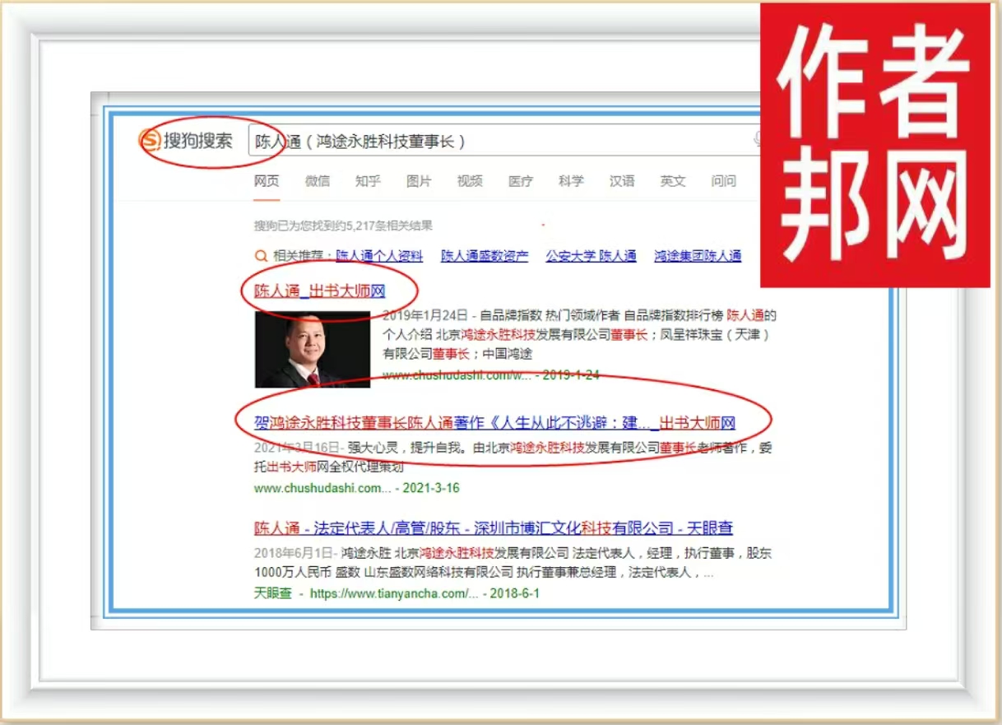Click the portrait thumbnail in first result
Screen dimensions: 1002x725
[313, 351]
